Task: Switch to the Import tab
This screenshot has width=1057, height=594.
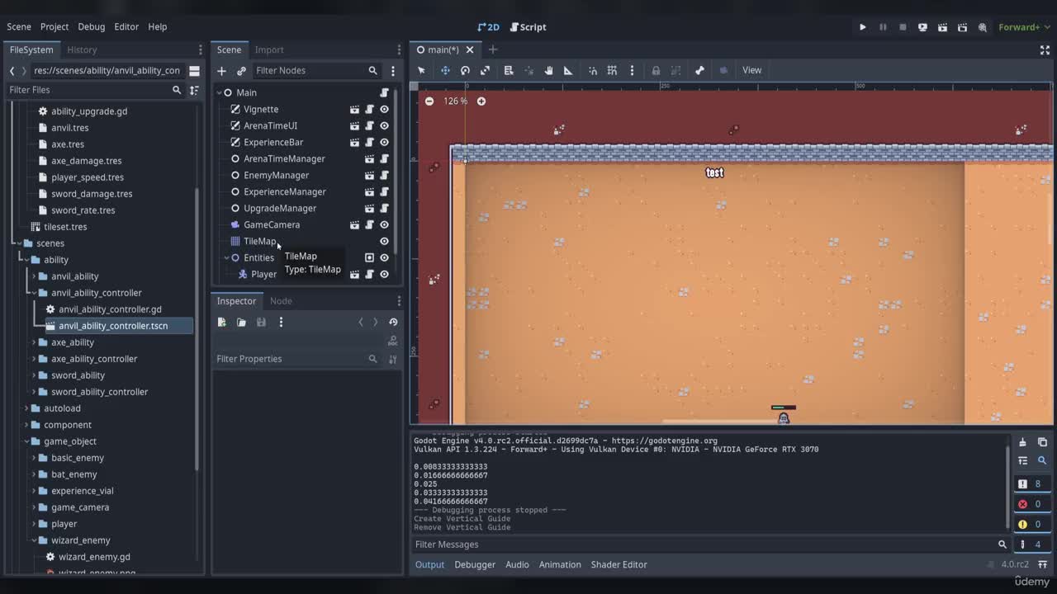Action: pyautogui.click(x=269, y=49)
